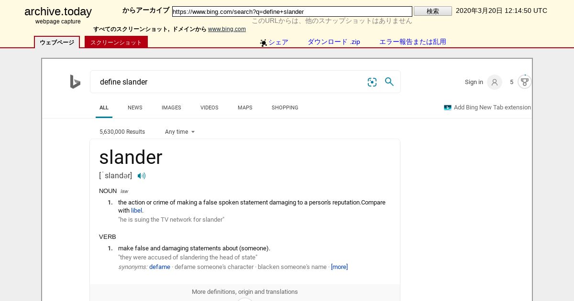This screenshot has width=574, height=301.
Task: Click the ダウンロード .zip link
Action: coord(334,42)
